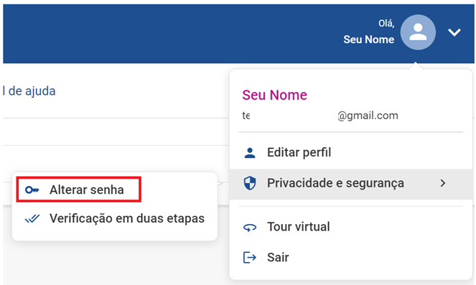Click the Tour virtual loop icon

click(250, 228)
